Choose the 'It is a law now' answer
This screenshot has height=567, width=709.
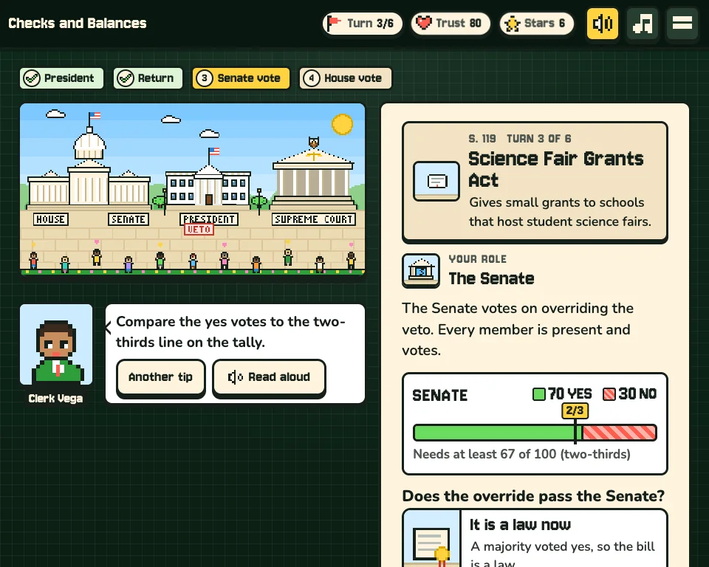[x=535, y=538]
